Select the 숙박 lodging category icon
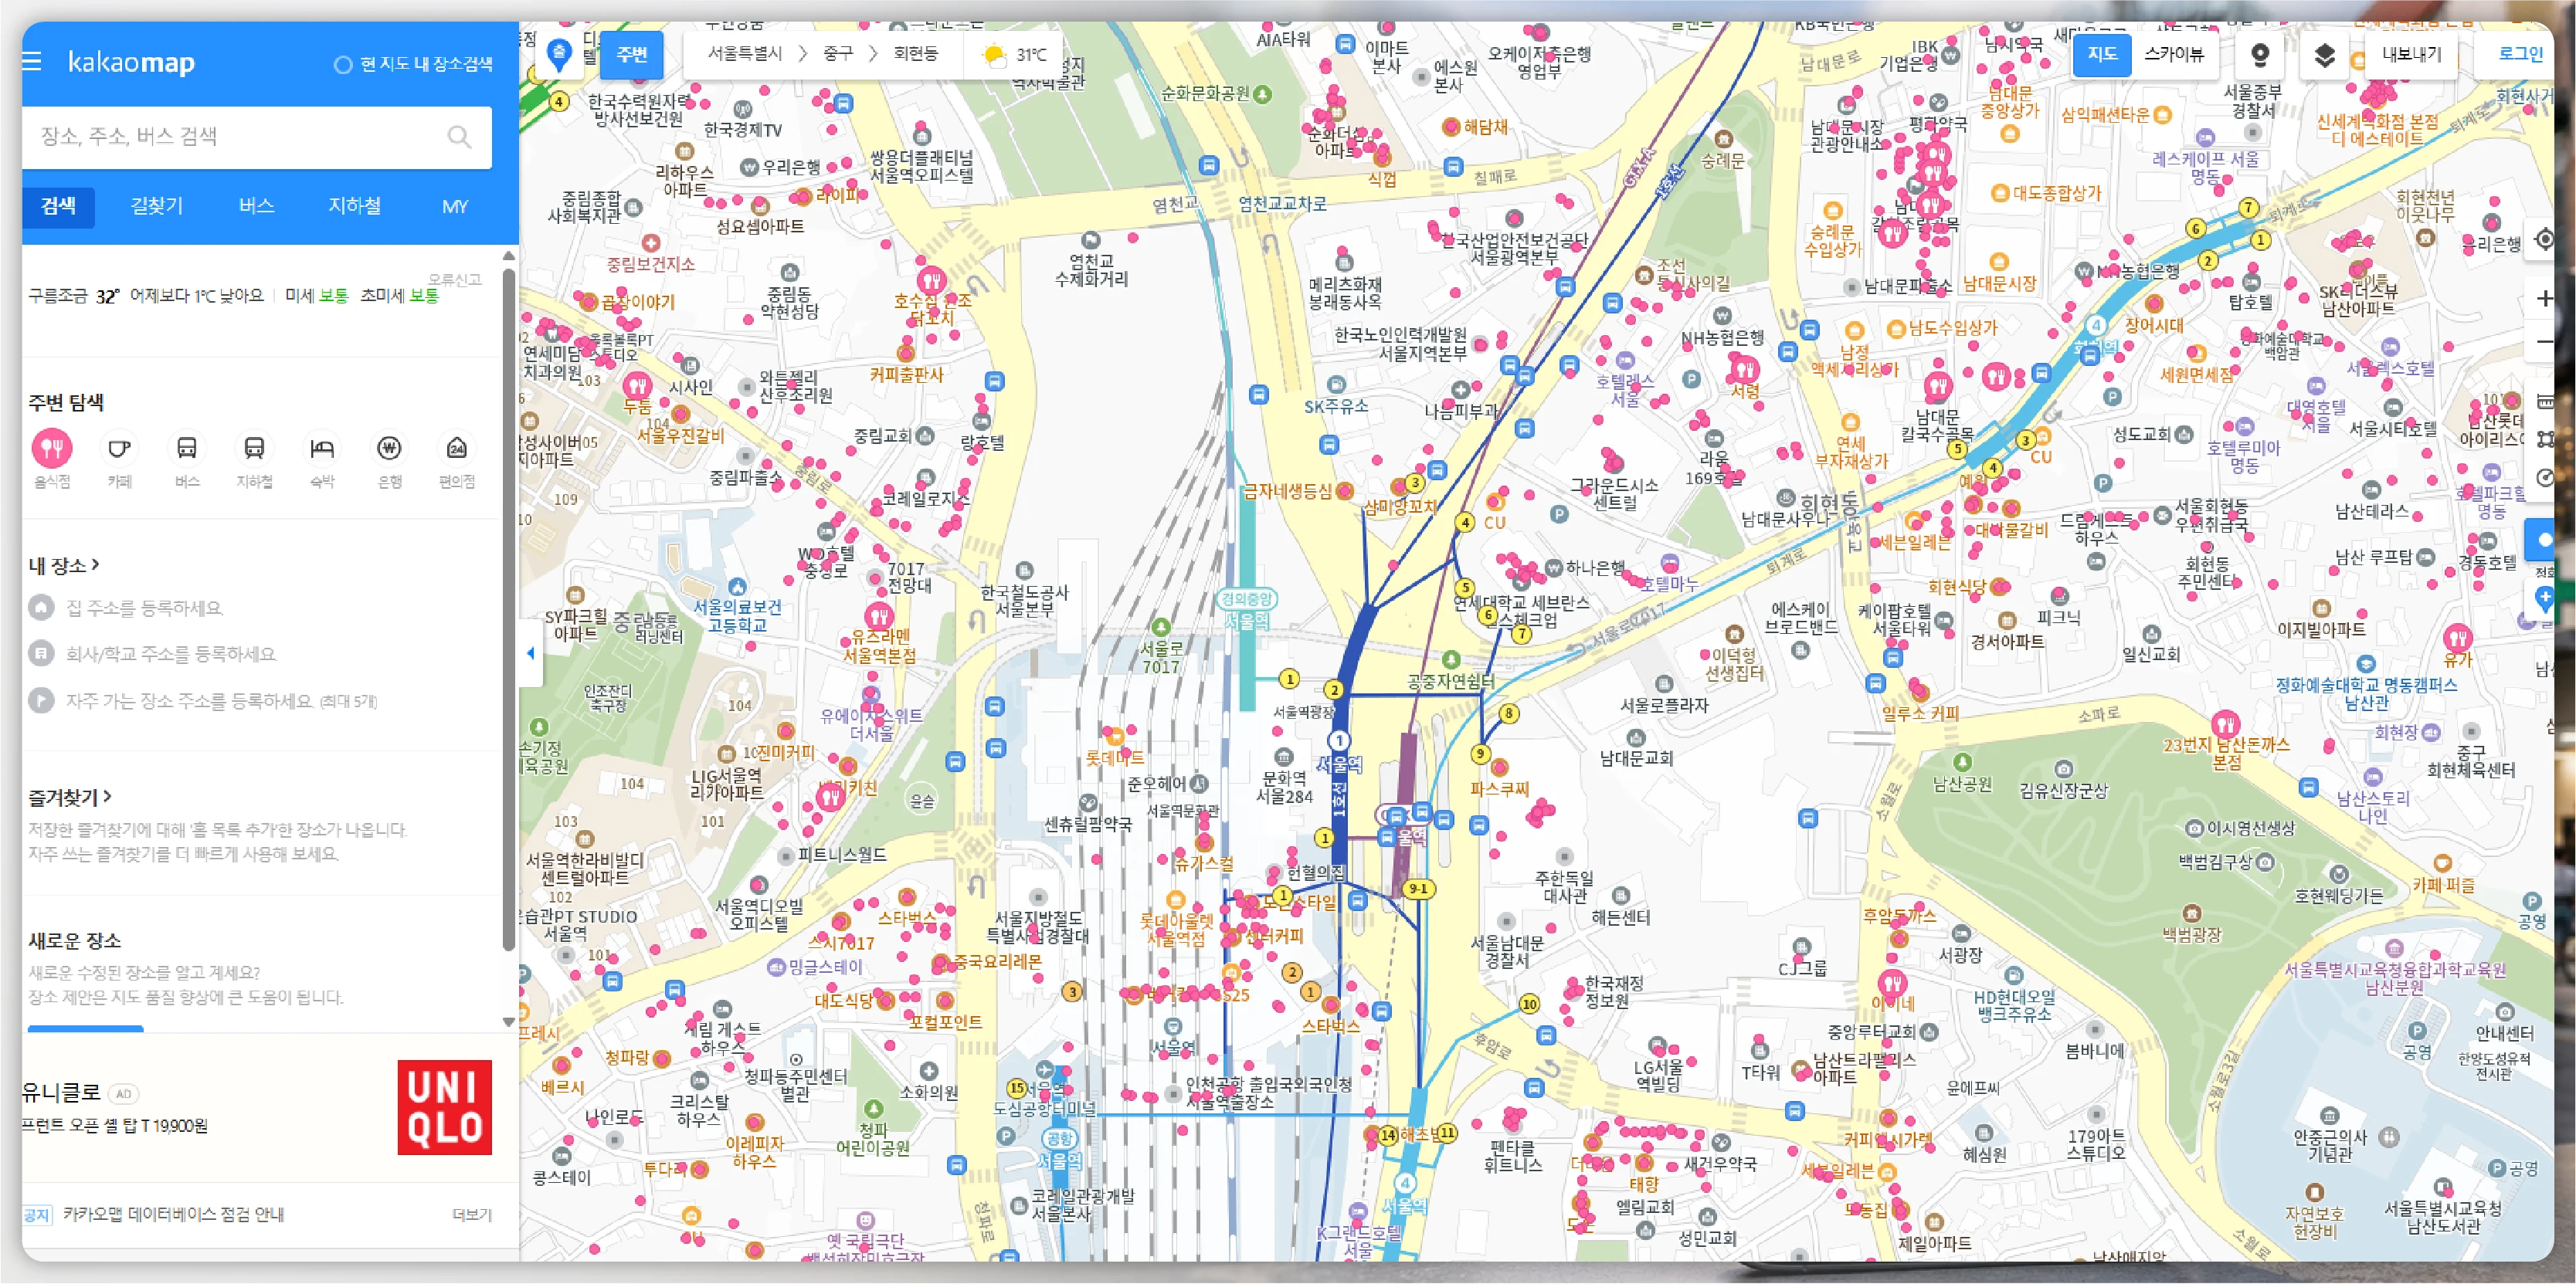Image resolution: width=2576 pixels, height=1284 pixels. click(322, 448)
